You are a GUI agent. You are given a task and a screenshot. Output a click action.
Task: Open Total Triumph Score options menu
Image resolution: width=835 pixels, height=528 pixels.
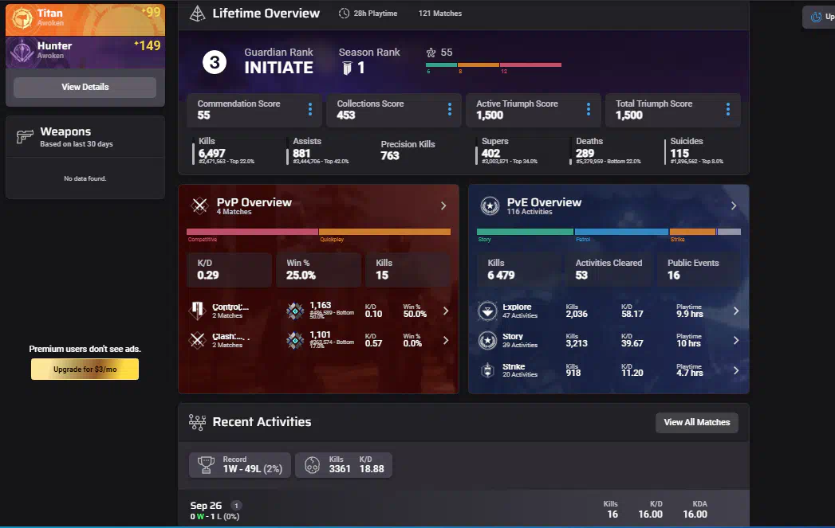click(728, 109)
